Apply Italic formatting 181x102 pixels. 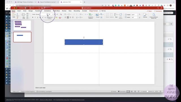click(x=35, y=18)
